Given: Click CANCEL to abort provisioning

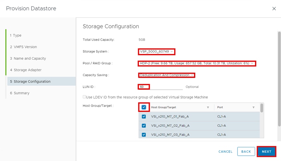Looking at the screenshot, I should coord(225,152).
